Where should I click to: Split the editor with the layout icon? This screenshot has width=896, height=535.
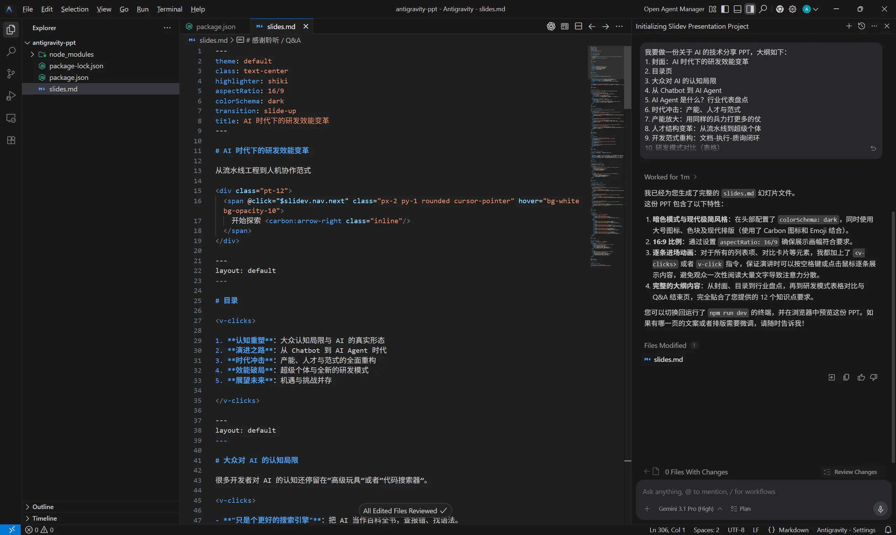click(578, 26)
